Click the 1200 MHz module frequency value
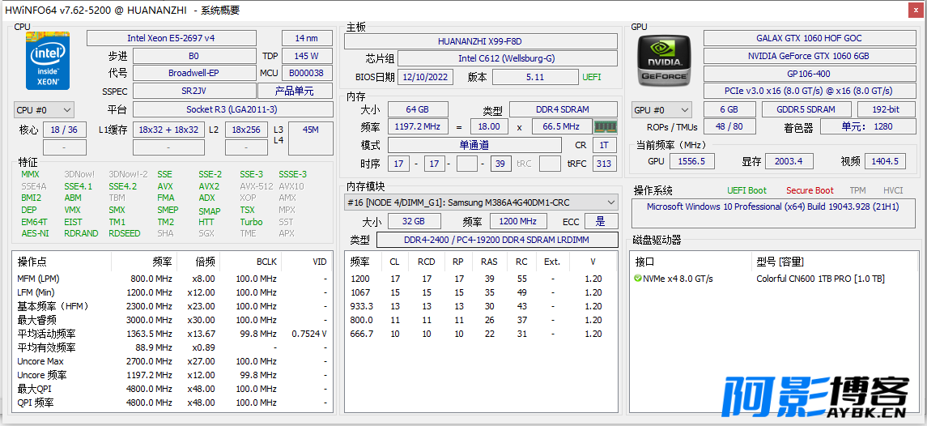The height and width of the screenshot is (426, 927). tap(518, 221)
